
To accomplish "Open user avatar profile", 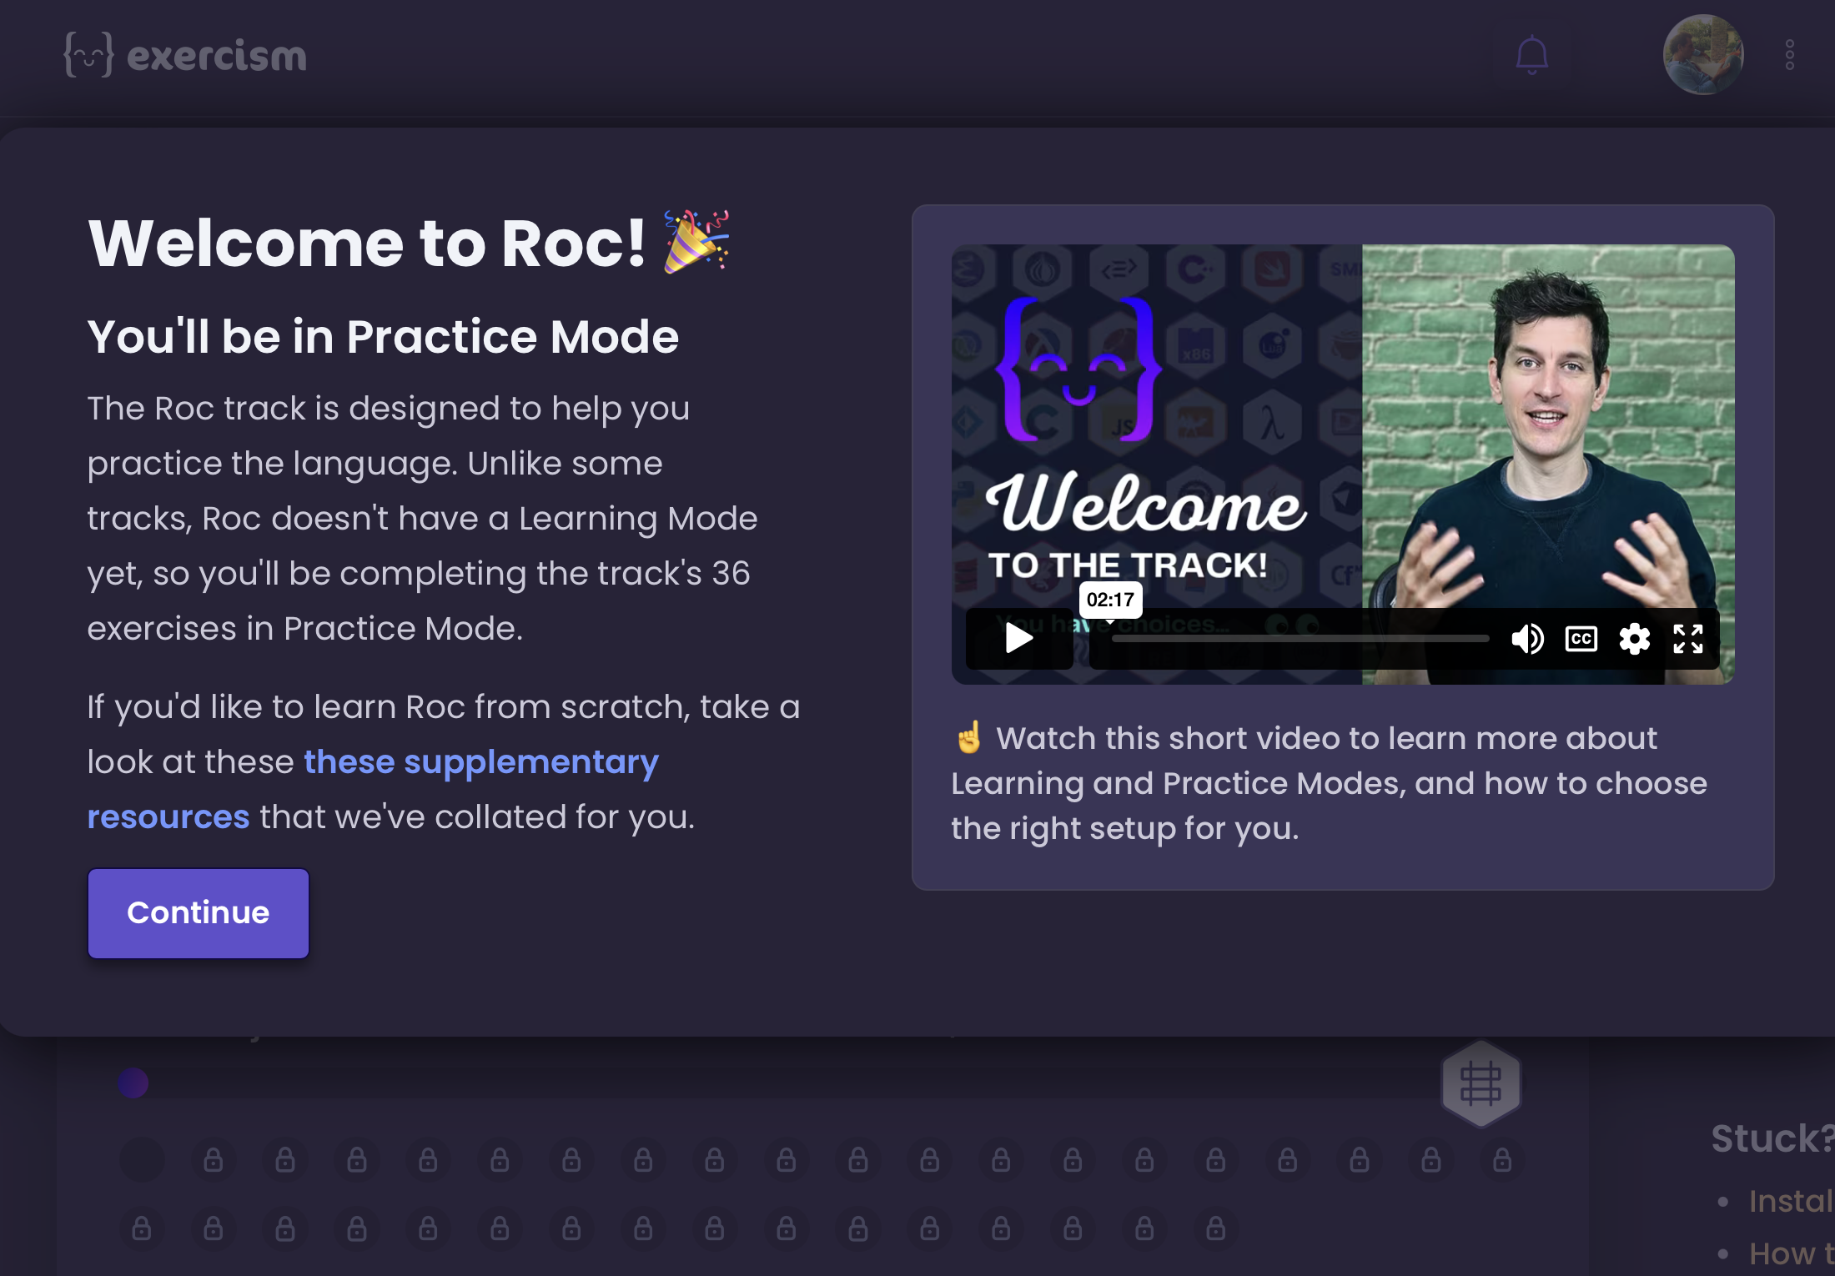I will [x=1703, y=55].
